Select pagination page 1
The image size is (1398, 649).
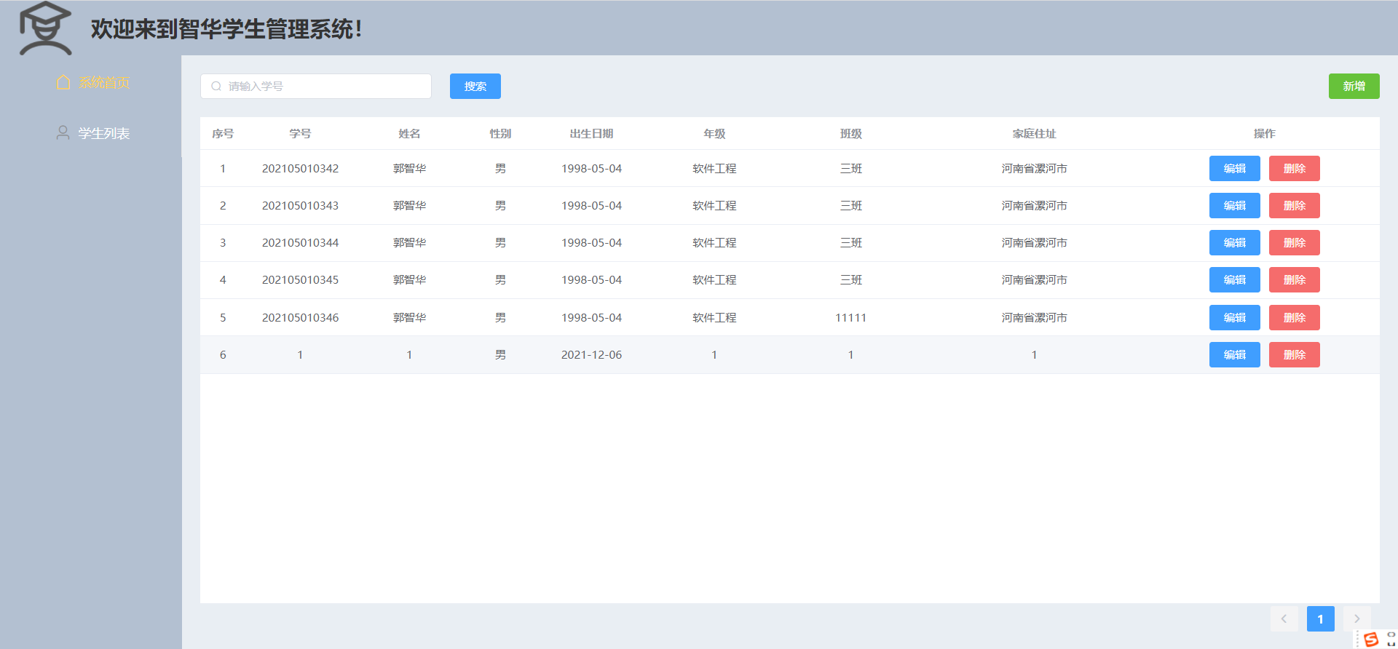pyautogui.click(x=1321, y=618)
